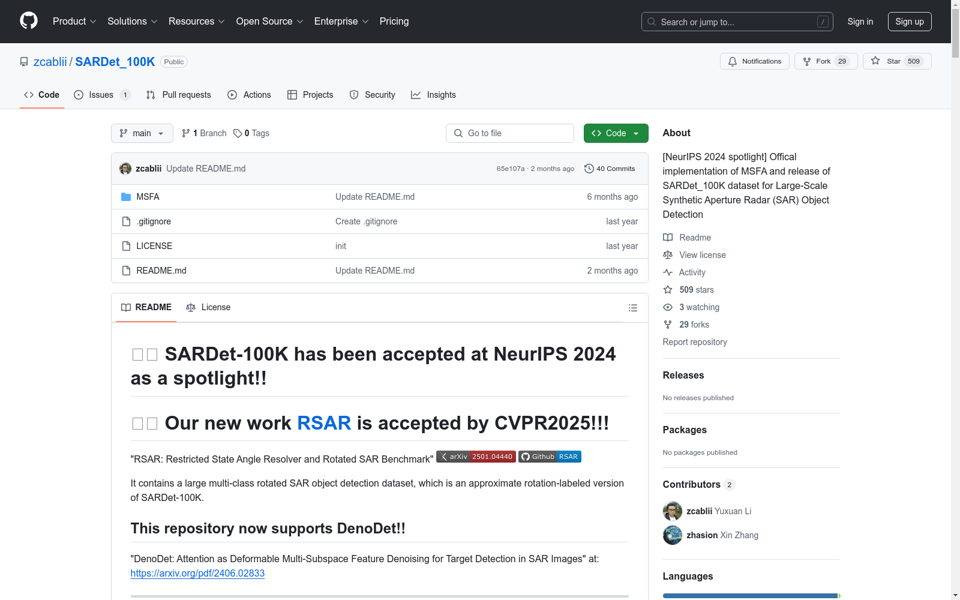Switch to the Issues tab
Screen dimensions: 960x600
click(102, 95)
